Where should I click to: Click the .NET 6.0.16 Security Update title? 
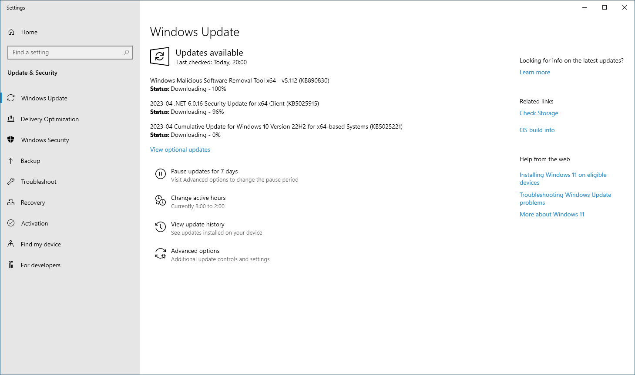coord(235,103)
